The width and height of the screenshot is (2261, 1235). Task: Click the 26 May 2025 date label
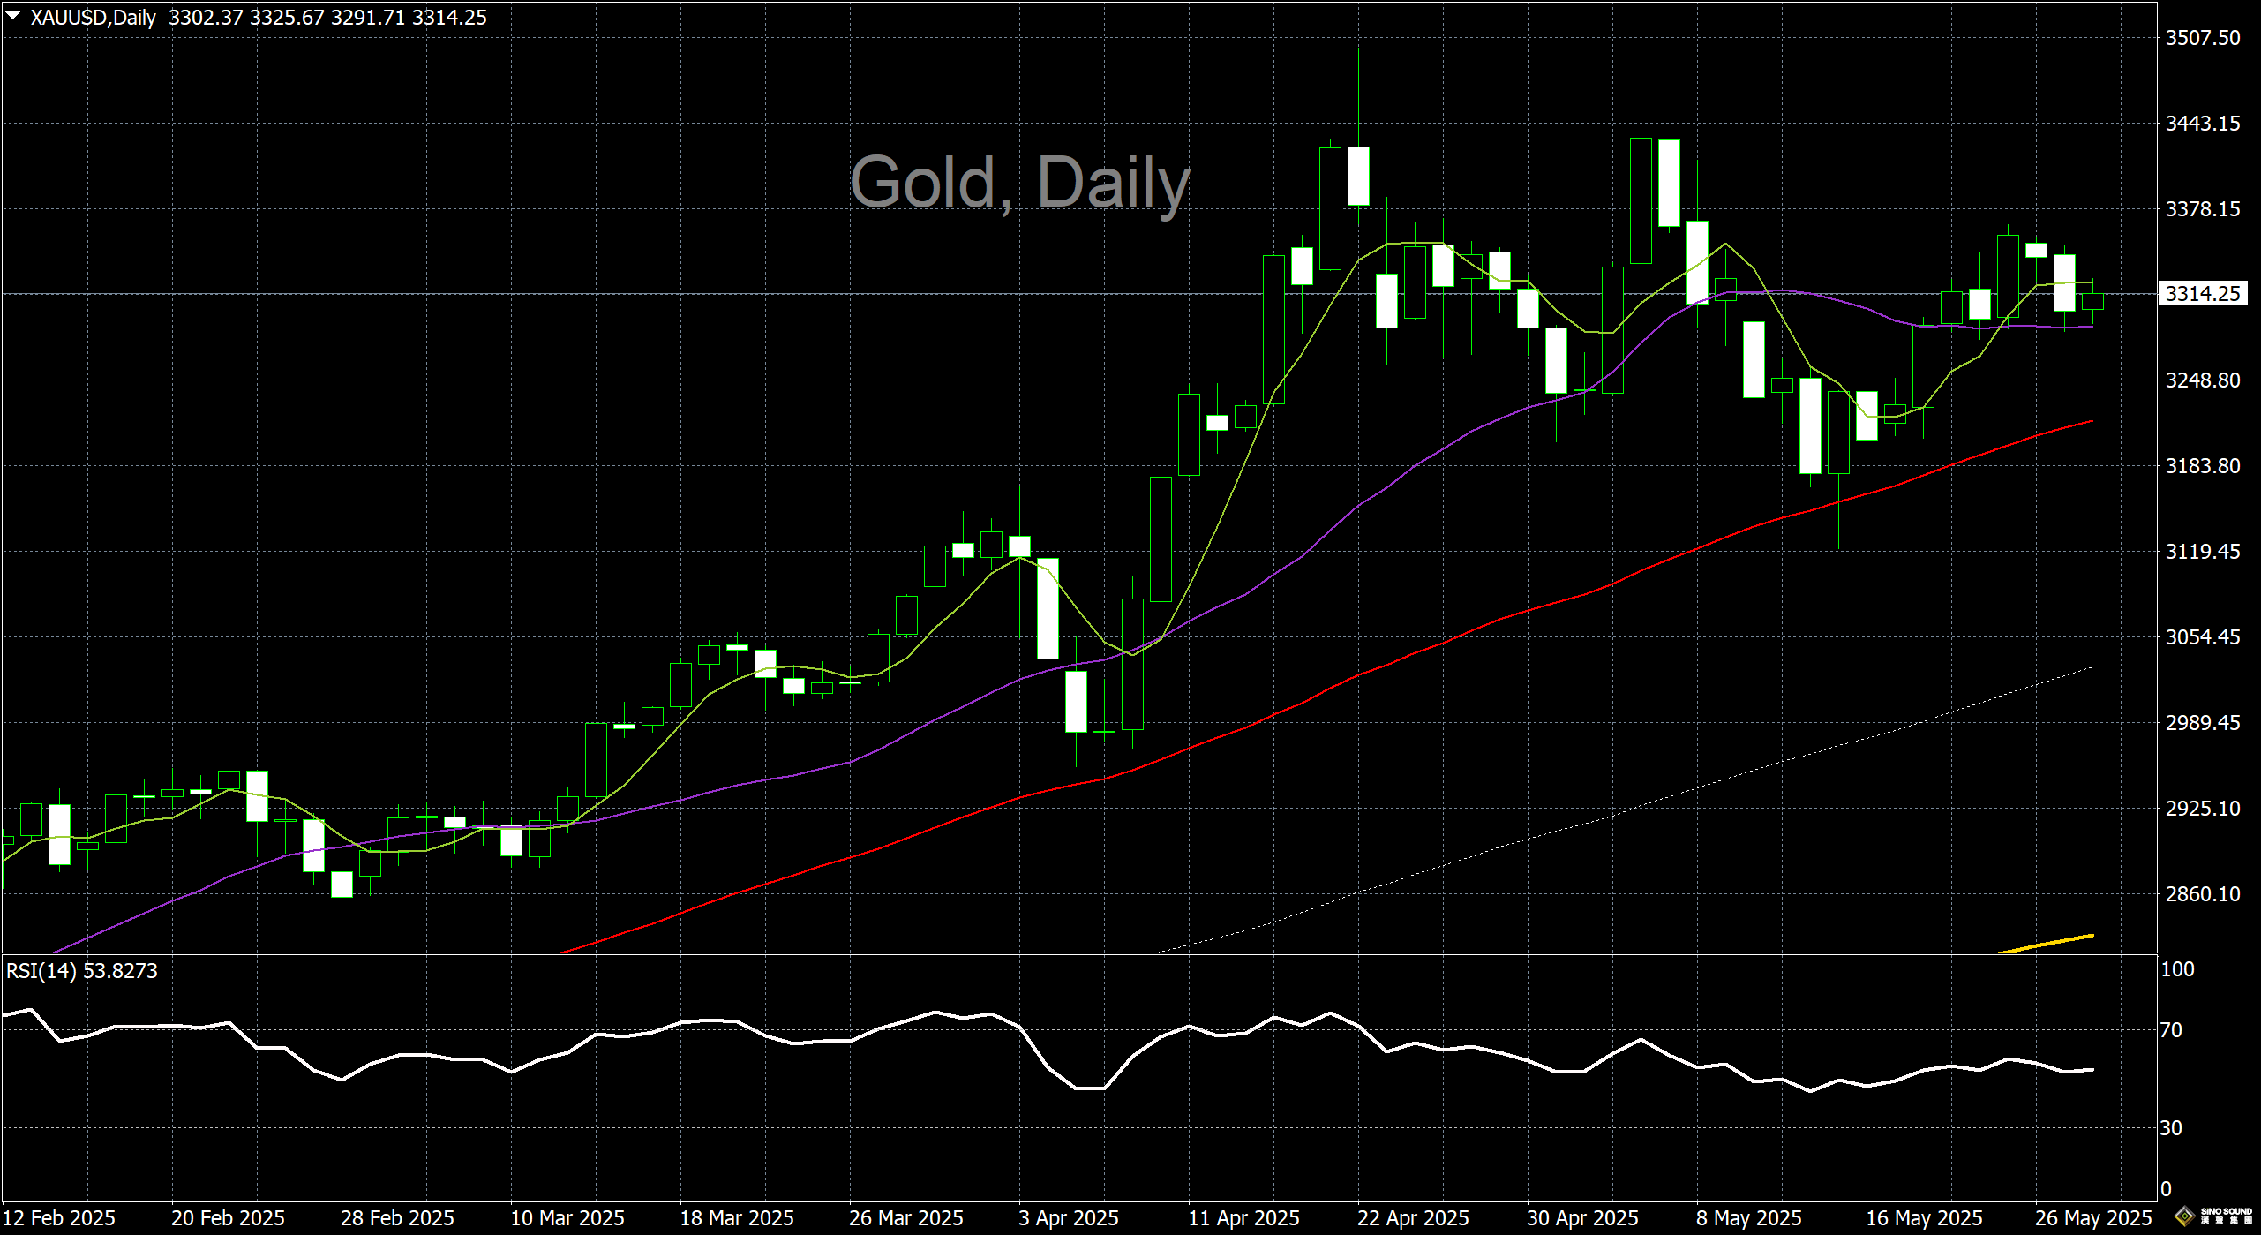2092,1217
